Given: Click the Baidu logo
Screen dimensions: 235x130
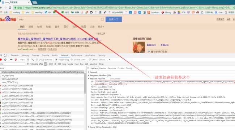Looking at the screenshot, I should click(8, 19).
